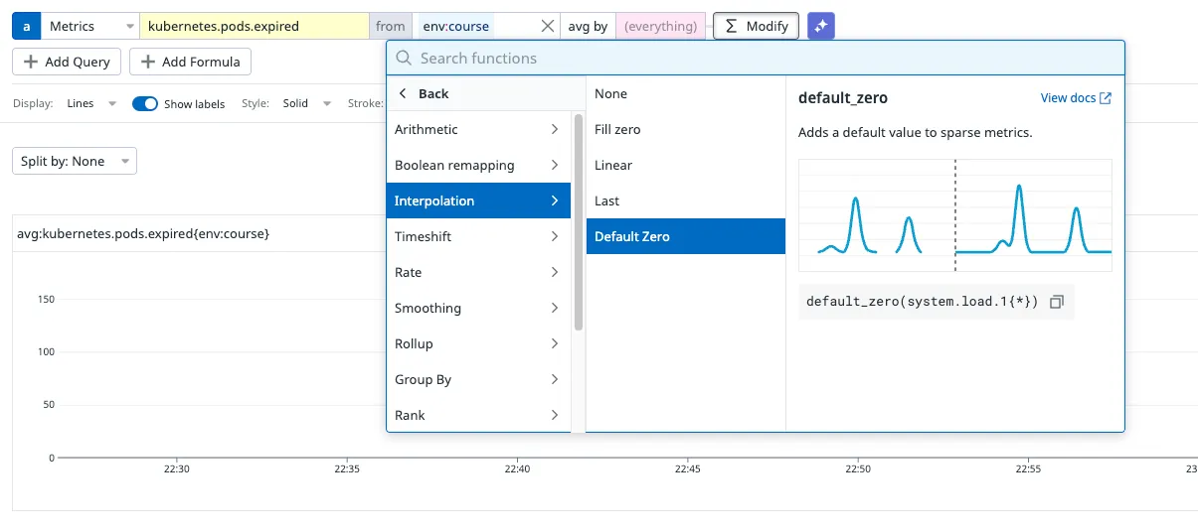Select Linear interpolation option
This screenshot has height=531, width=1198.
[686, 165]
